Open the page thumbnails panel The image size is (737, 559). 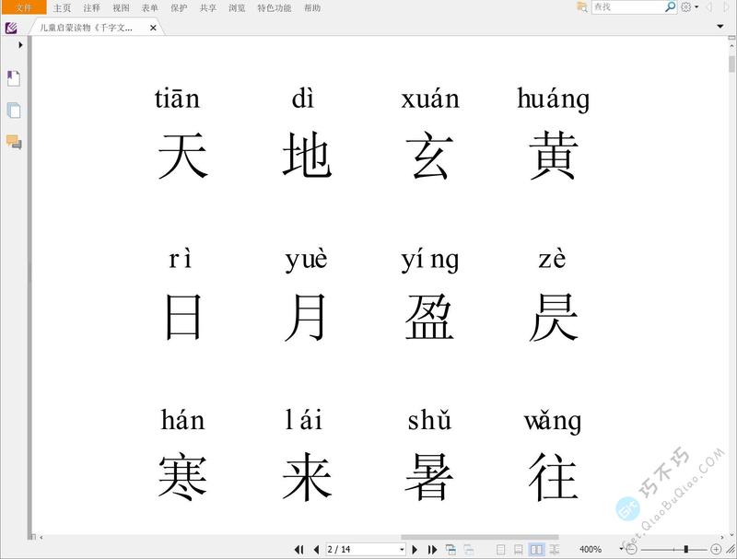(12, 111)
